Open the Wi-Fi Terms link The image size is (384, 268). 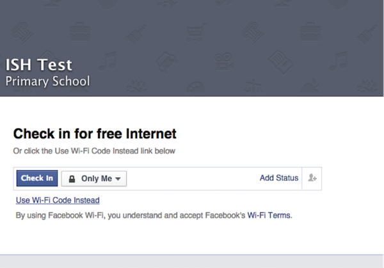click(x=269, y=216)
